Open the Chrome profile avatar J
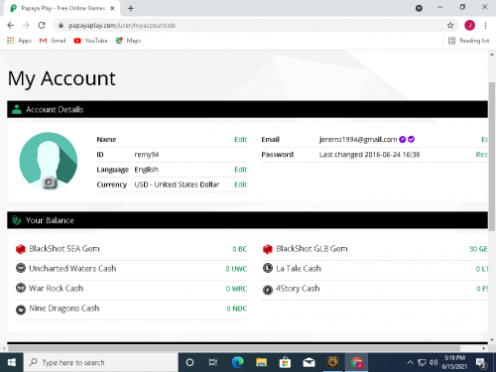Image resolution: width=496 pixels, height=372 pixels. 469,25
